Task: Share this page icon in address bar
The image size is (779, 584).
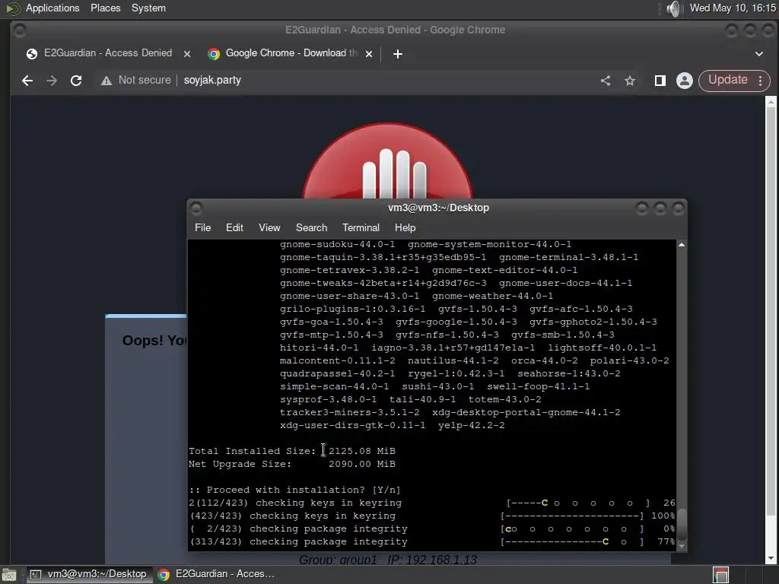Action: click(605, 81)
